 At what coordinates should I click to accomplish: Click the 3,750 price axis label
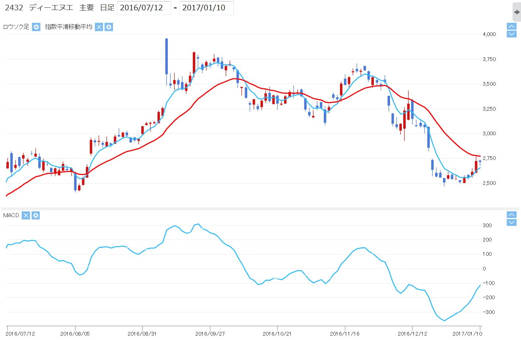pyautogui.click(x=489, y=59)
